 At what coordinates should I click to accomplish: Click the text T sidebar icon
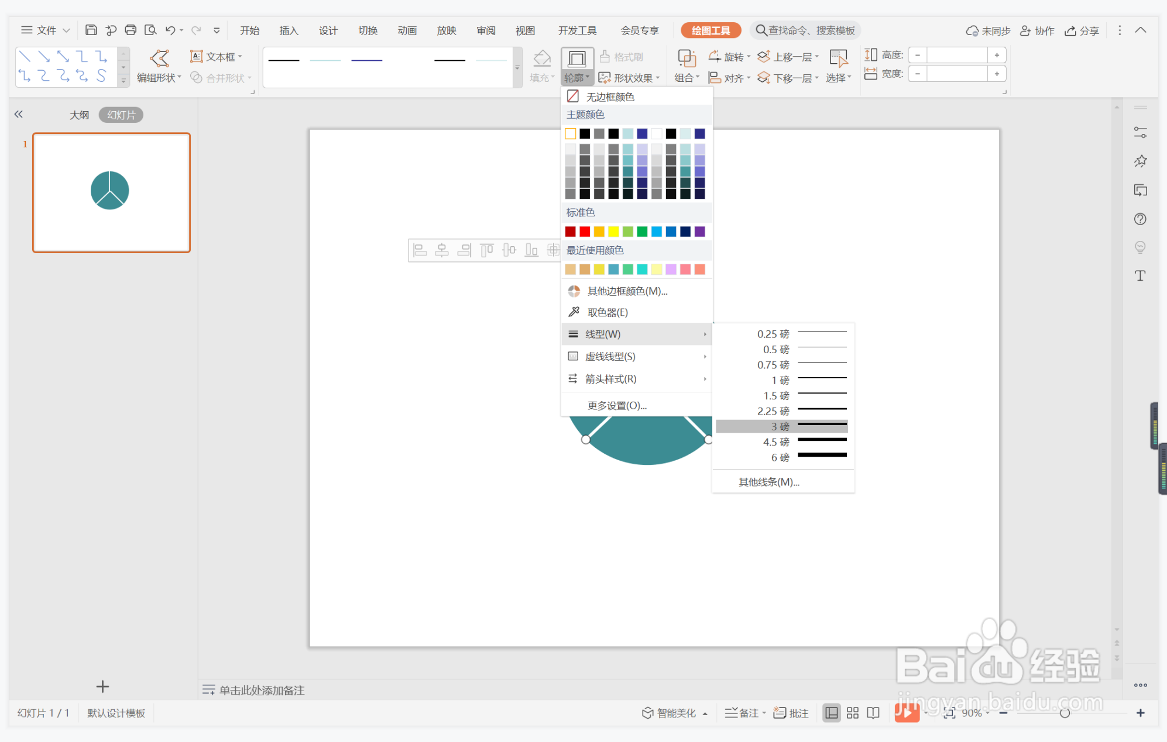(1140, 276)
